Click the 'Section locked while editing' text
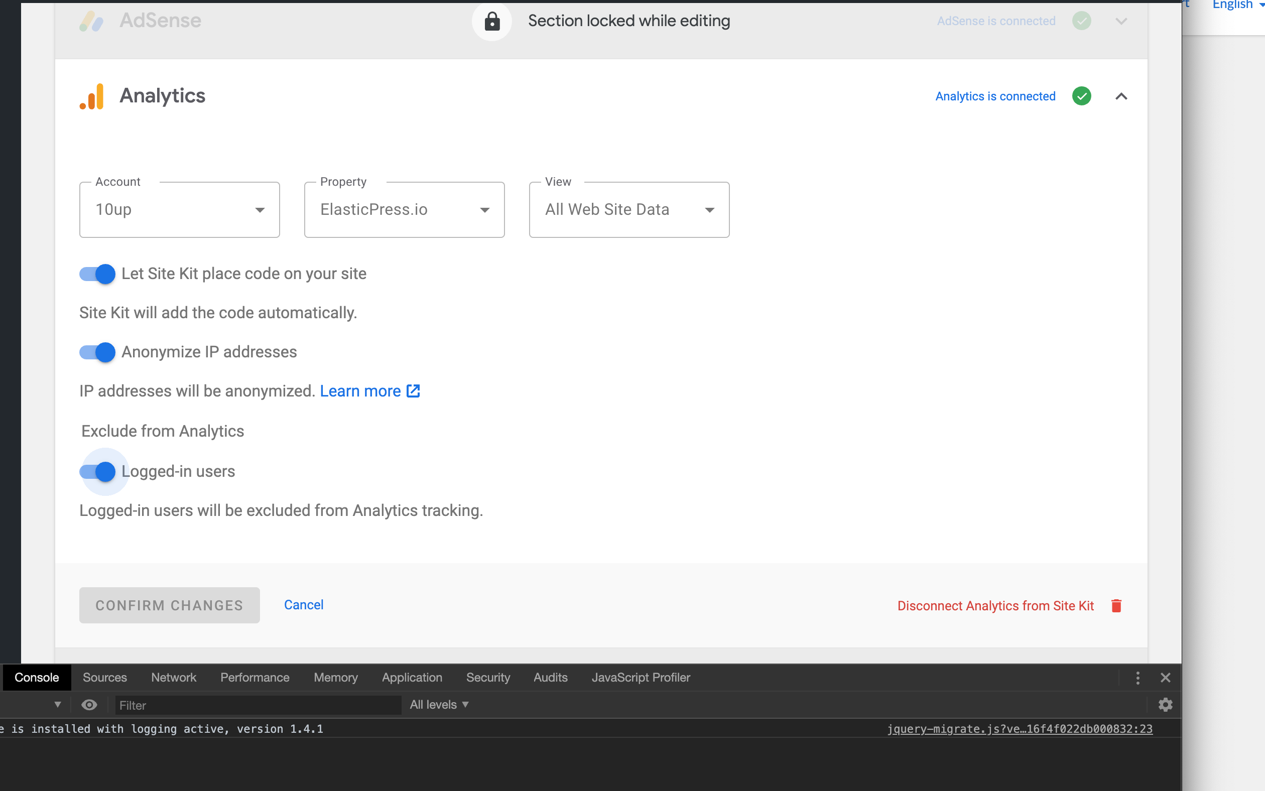The width and height of the screenshot is (1265, 791). pos(629,21)
